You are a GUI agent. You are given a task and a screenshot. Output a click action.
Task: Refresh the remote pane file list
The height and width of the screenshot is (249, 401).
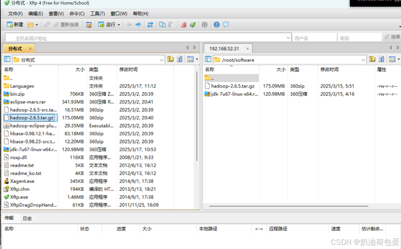click(381, 59)
